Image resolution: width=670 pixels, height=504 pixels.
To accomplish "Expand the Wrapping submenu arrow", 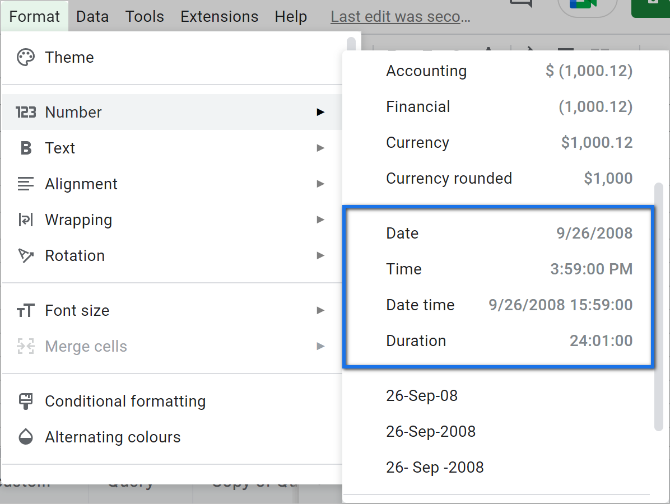I will click(320, 220).
